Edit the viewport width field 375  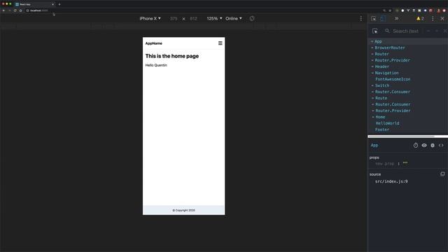(174, 19)
